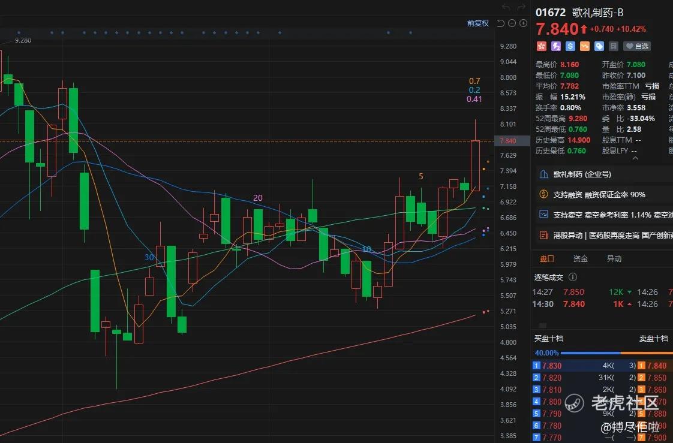Screen dimensions: 673x443
Task: Click the gray notes icon beside 自选
Action: tap(614, 46)
